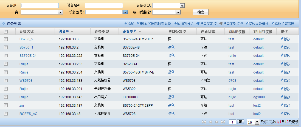The width and height of the screenshot is (301, 127).
Task: Click 添加到分组 toolbar item
Action: (x=184, y=24)
